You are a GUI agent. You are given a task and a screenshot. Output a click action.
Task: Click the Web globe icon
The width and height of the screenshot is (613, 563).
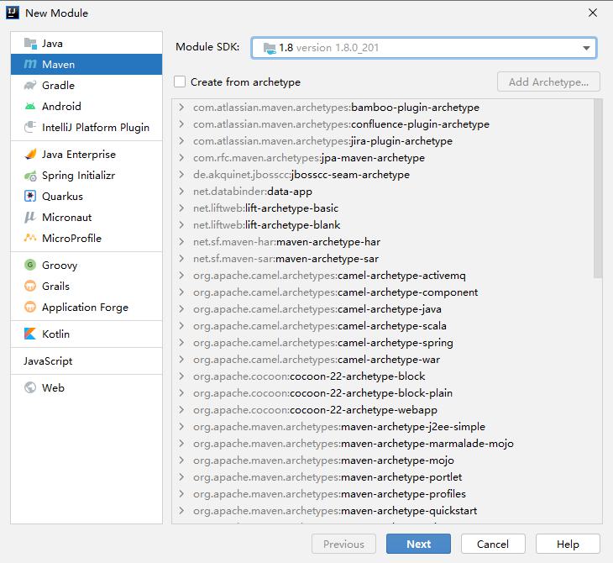click(30, 387)
